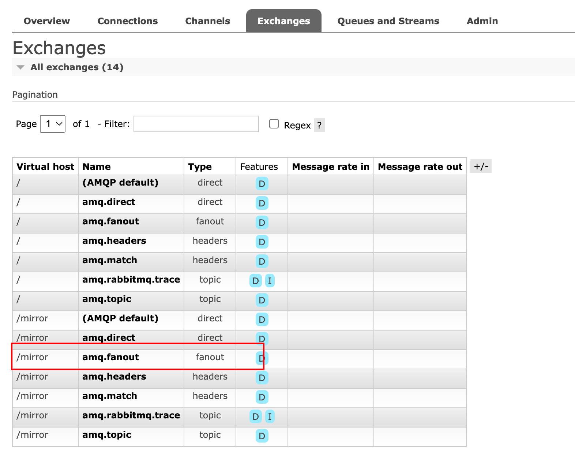
Task: Click the Features column header
Action: click(259, 167)
